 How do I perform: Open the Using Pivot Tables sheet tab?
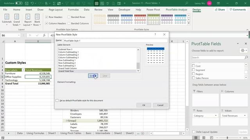pyautogui.click(x=71, y=133)
